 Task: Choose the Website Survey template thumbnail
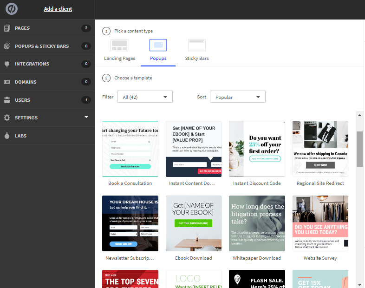pyautogui.click(x=320, y=223)
